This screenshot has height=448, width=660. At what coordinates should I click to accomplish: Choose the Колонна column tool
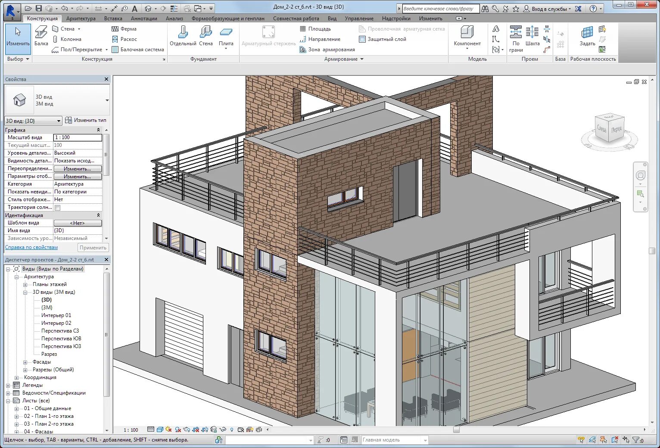pyautogui.click(x=67, y=39)
